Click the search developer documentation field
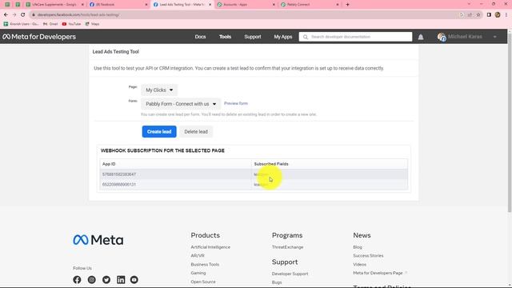The image size is (512, 288). (355, 37)
